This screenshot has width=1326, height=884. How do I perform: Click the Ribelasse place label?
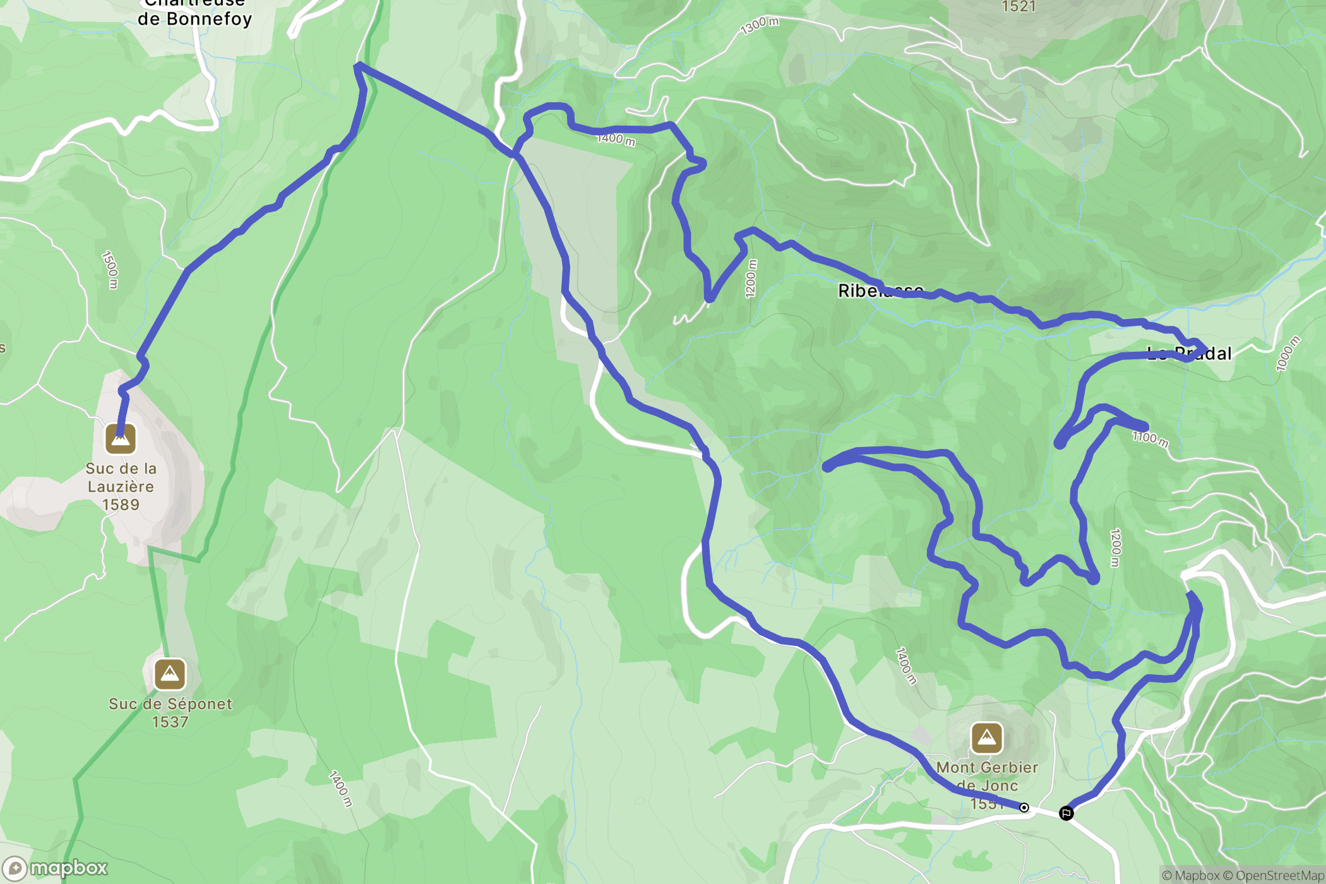pyautogui.click(x=881, y=290)
